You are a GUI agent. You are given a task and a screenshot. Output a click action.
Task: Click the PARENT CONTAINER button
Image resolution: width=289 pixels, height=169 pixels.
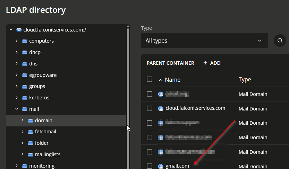170,63
